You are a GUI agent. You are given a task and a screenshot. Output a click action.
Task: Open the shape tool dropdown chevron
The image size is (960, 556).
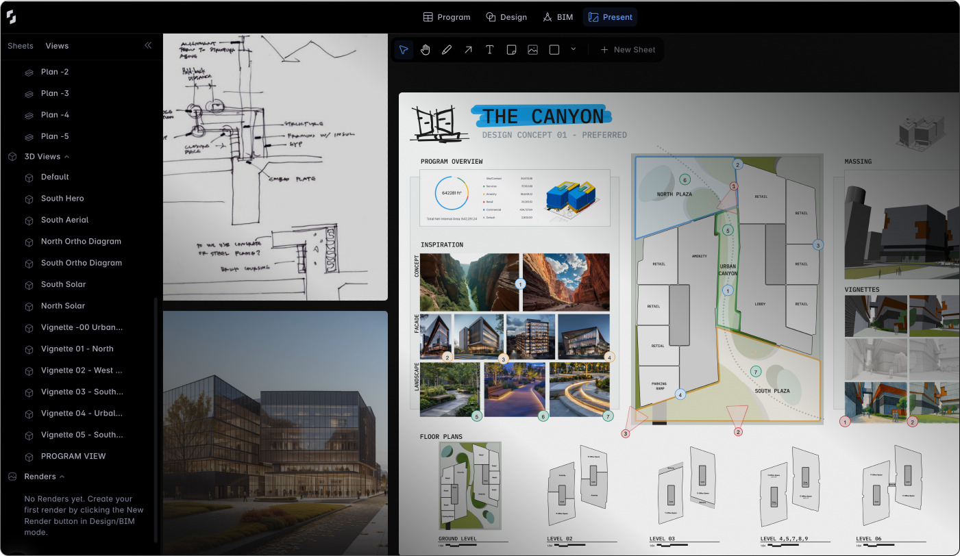(573, 49)
